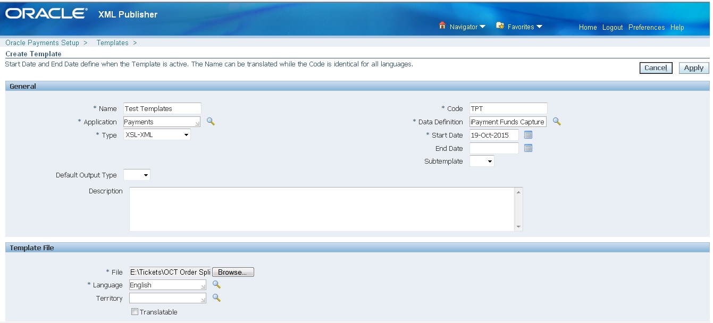Open the Type dropdown showing XSL-XML
The height and width of the screenshot is (323, 713).
pyautogui.click(x=186, y=134)
